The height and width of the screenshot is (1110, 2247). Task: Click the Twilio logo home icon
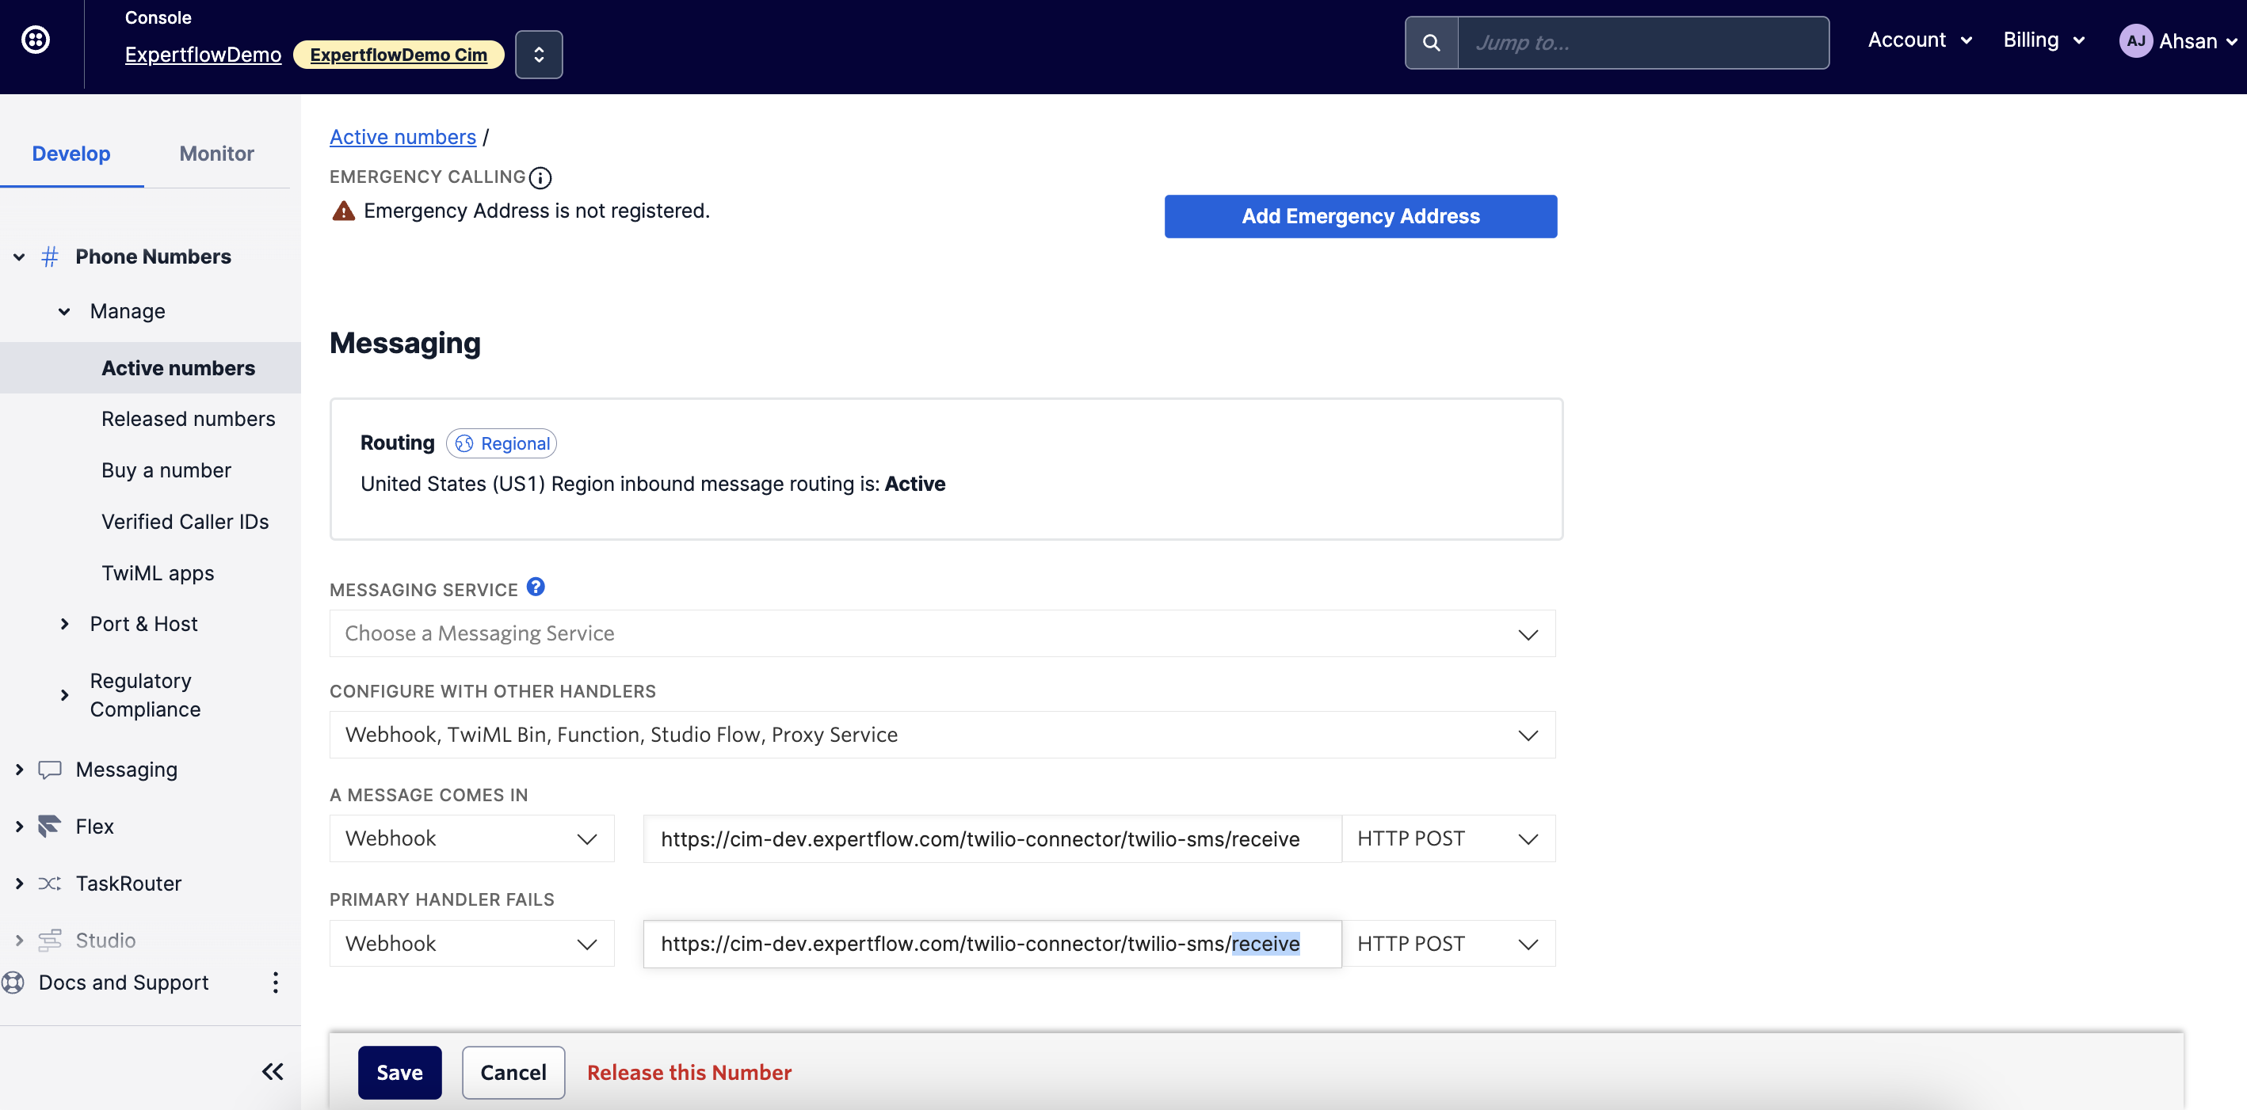tap(35, 40)
